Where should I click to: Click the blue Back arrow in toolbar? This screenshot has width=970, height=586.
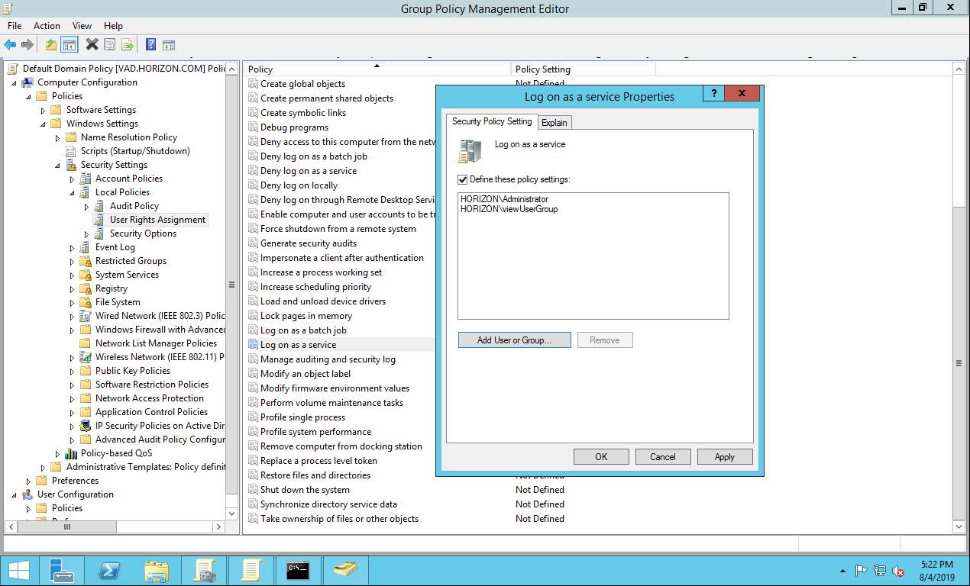click(x=10, y=45)
